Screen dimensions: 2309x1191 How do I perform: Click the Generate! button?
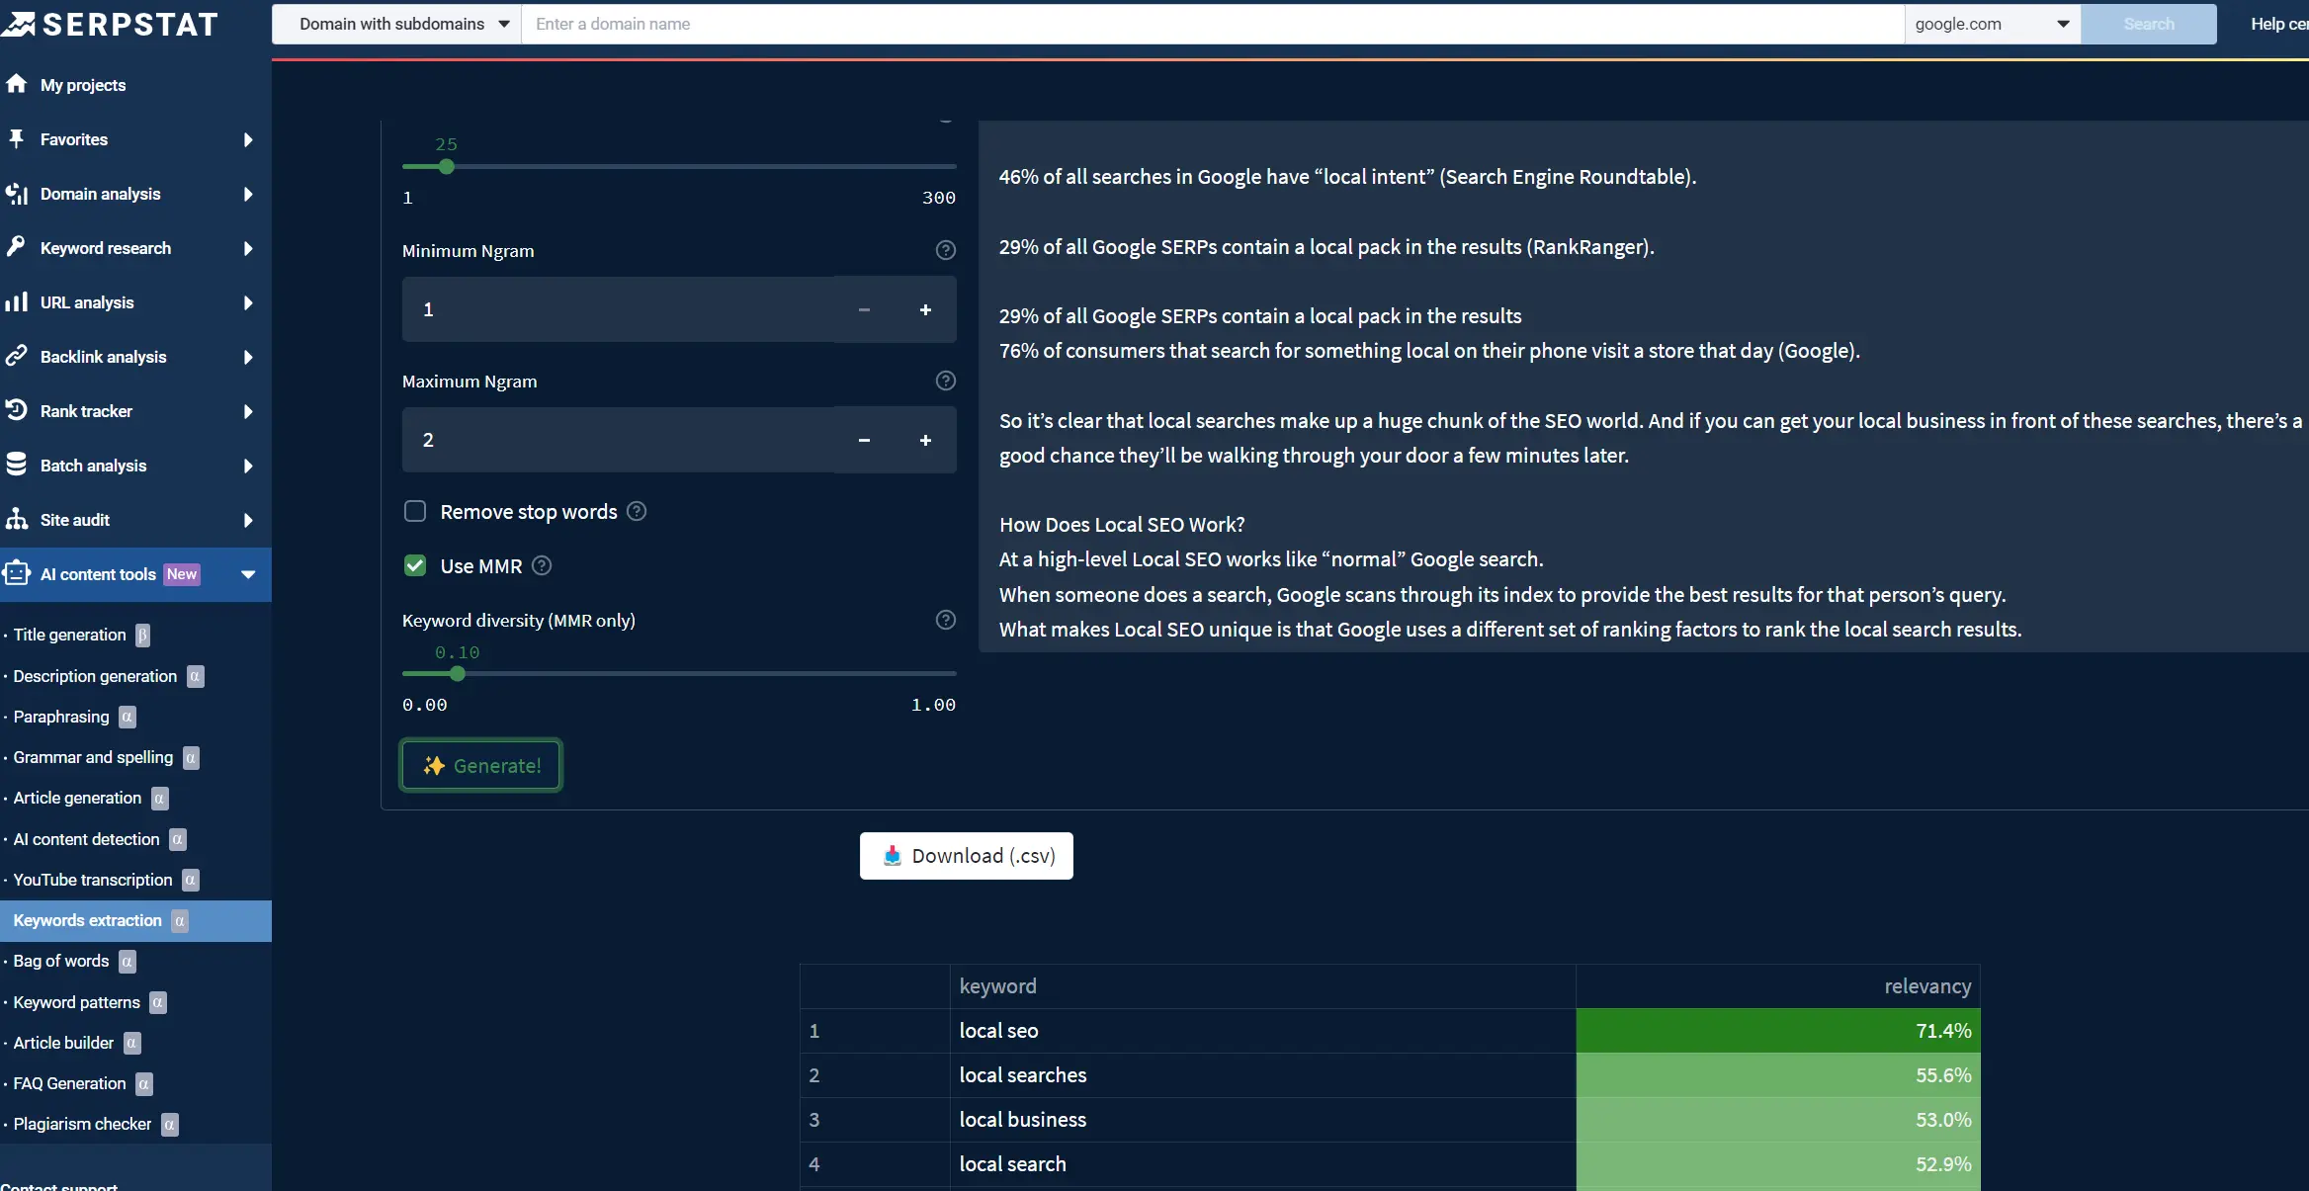481,765
